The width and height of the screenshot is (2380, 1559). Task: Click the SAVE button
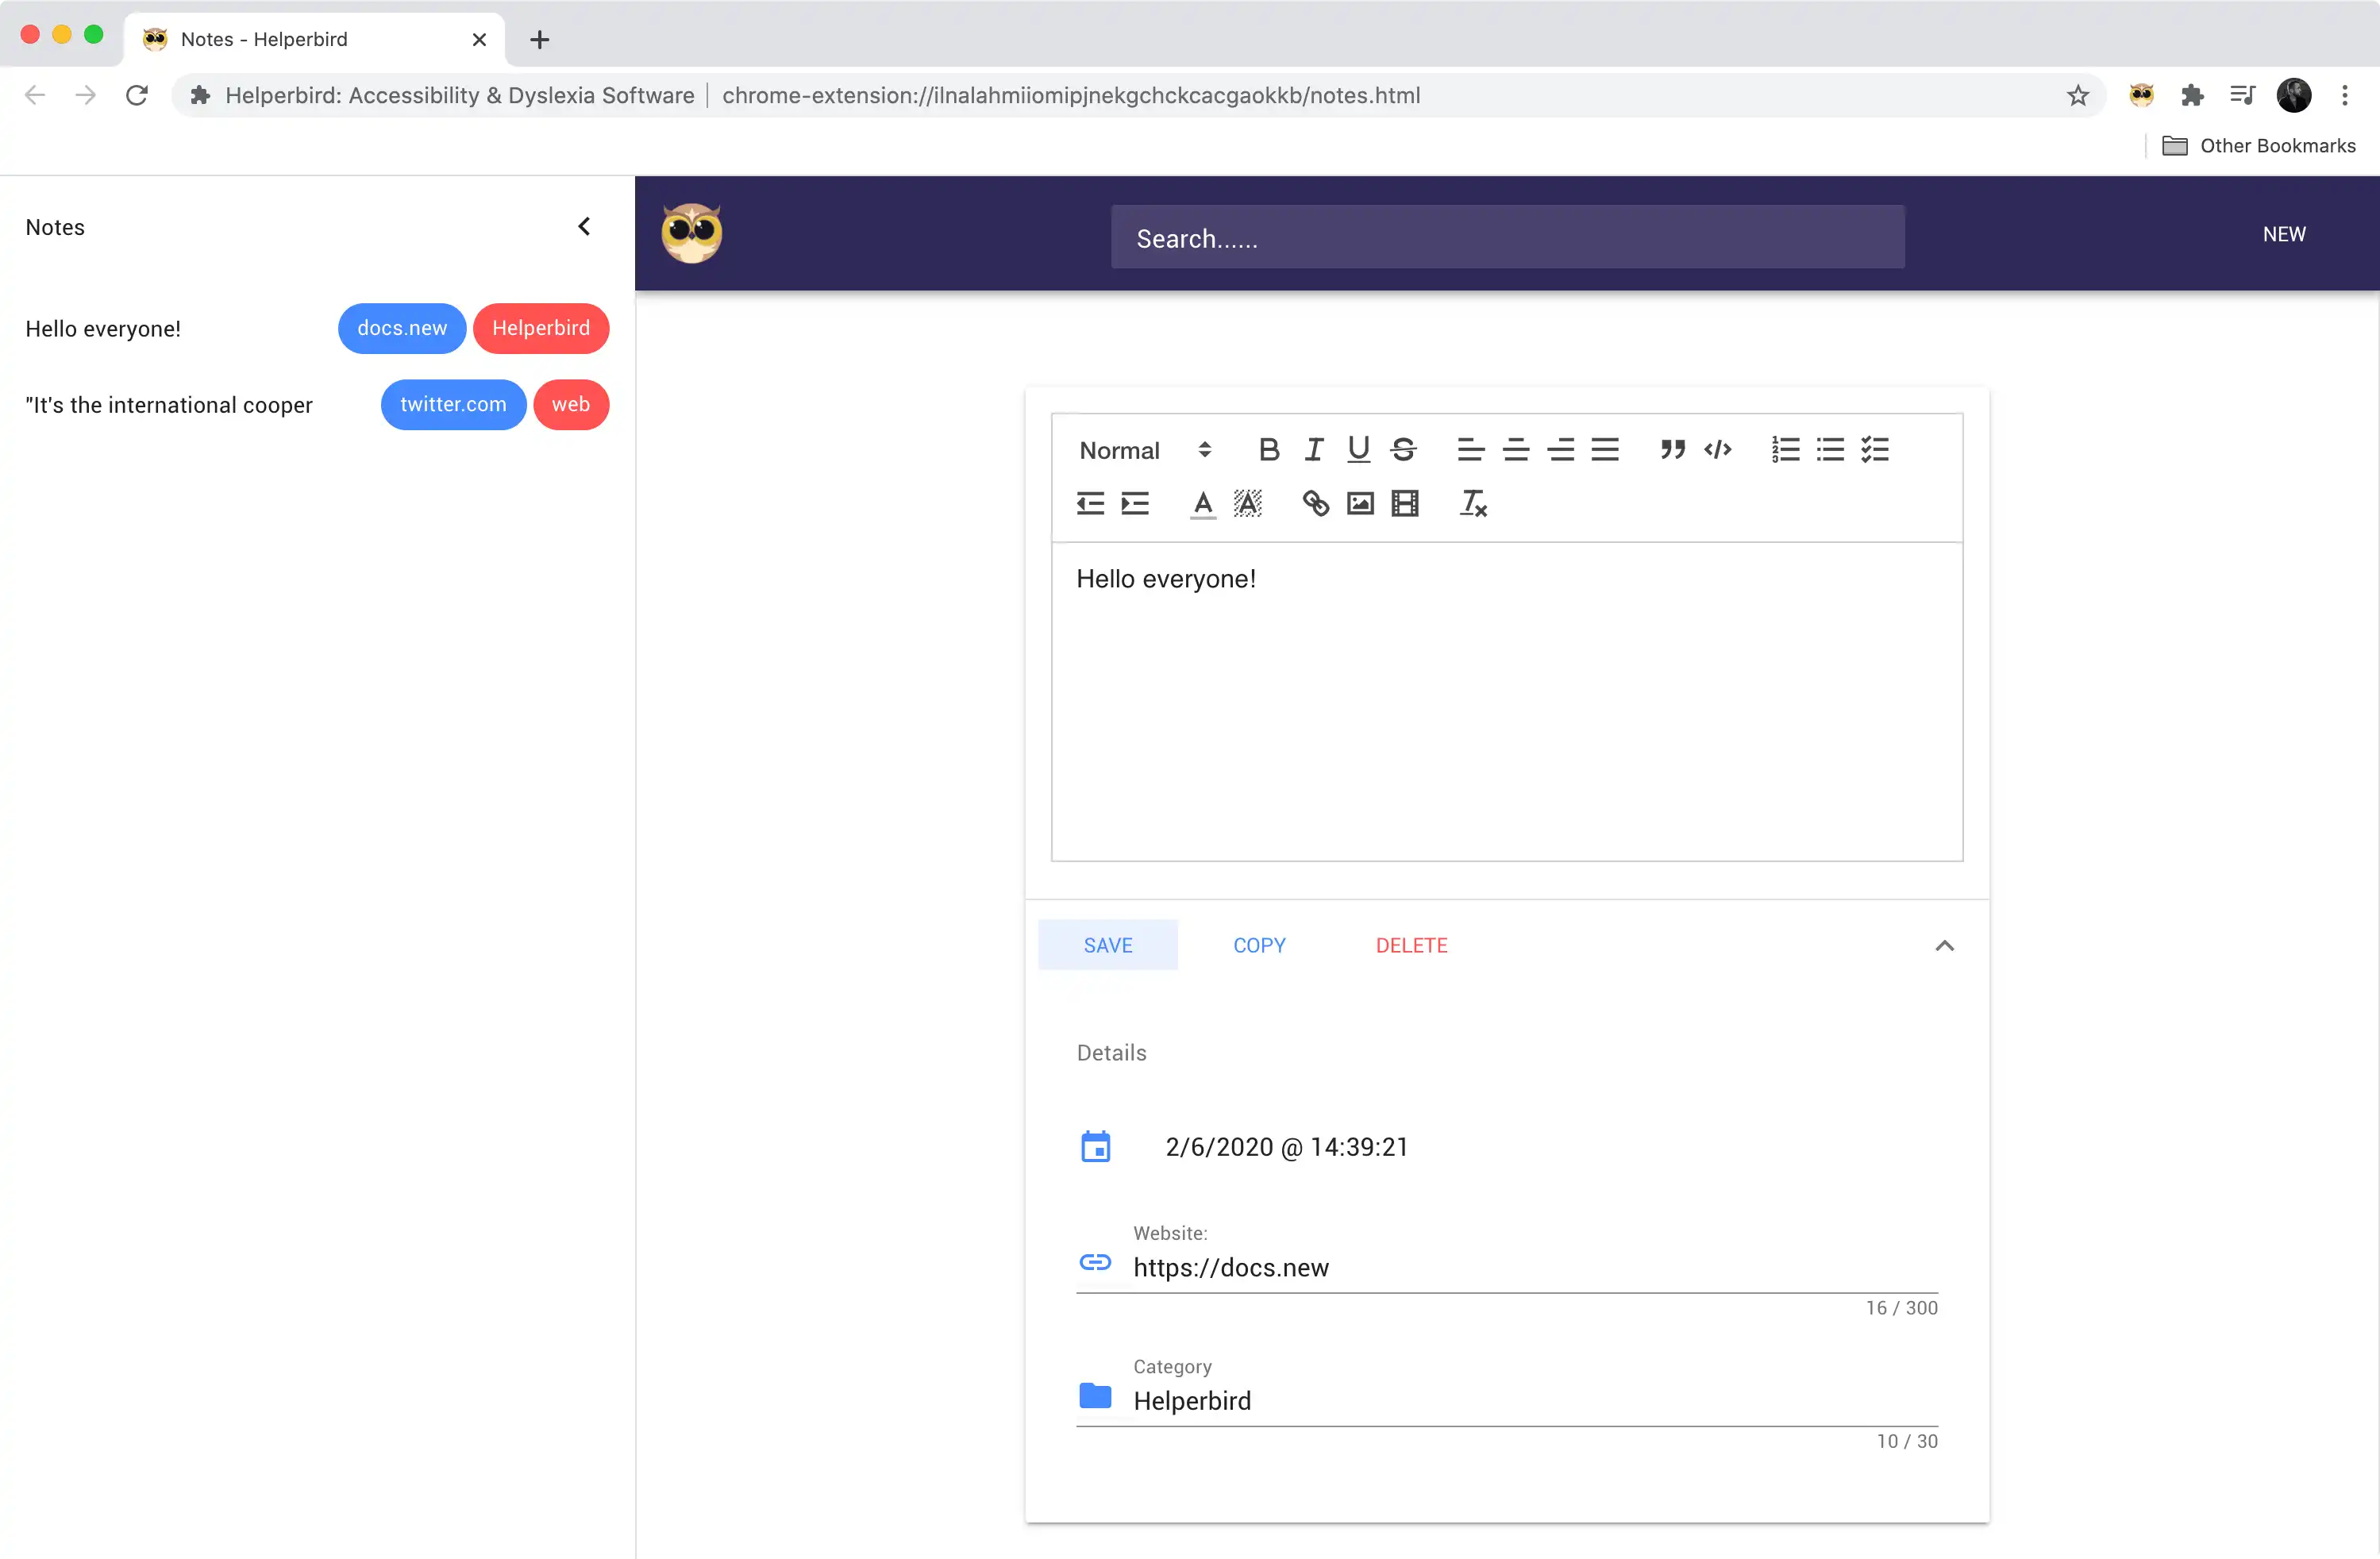[1108, 945]
